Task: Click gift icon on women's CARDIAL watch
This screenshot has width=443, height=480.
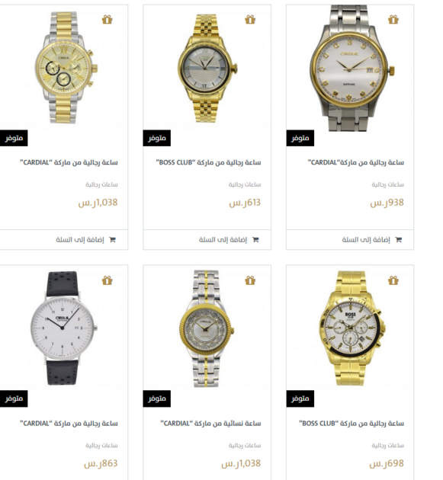Action: (x=250, y=280)
